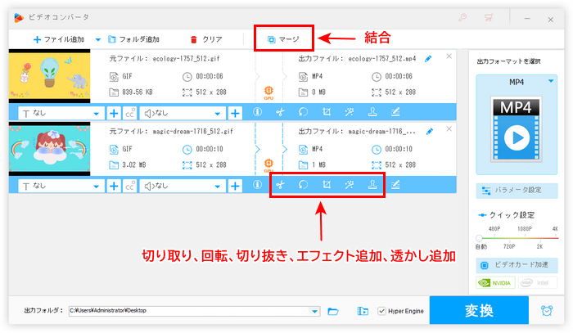The width and height of the screenshot is (573, 333).
Task: Crop the magic-dream-1716_512.gif video
Action: coord(327,185)
